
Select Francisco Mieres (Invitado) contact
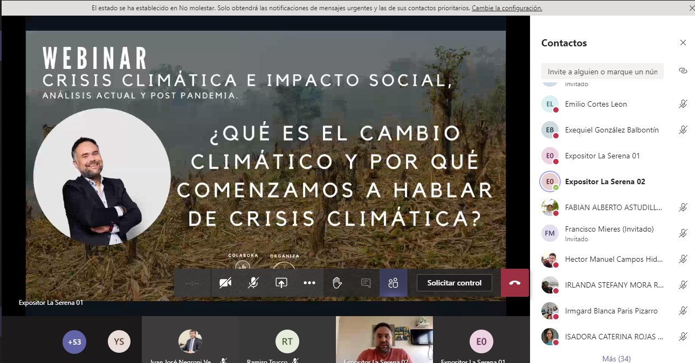point(601,233)
